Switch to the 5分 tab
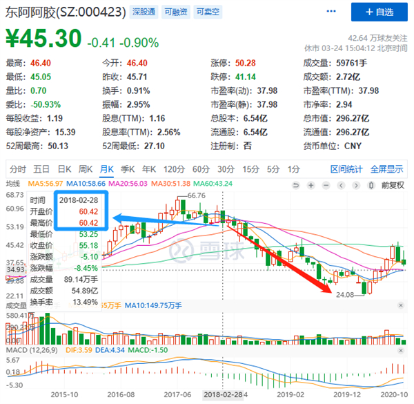 pyautogui.click(x=273, y=169)
